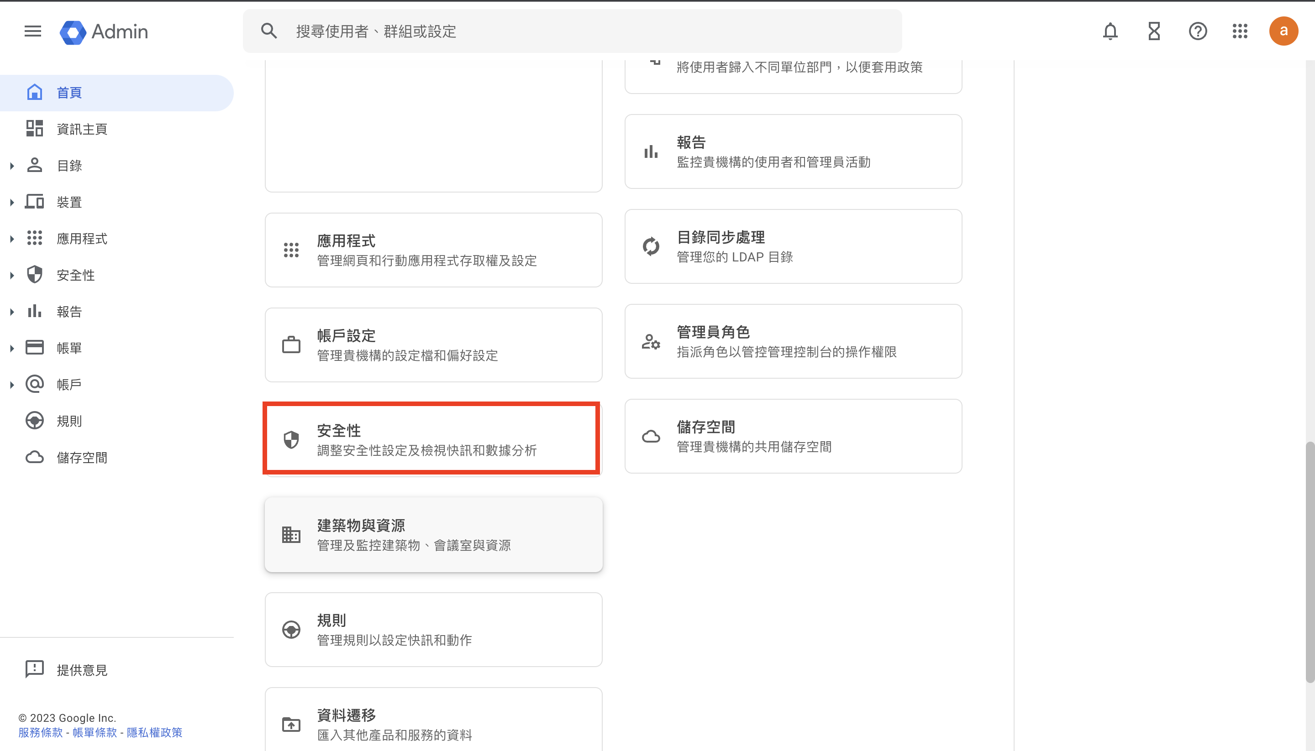The image size is (1315, 751).
Task: Click the sync icon on 目錄同步處理 card
Action: pos(651,246)
